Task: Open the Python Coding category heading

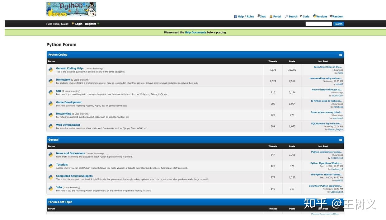Action: tap(58, 55)
